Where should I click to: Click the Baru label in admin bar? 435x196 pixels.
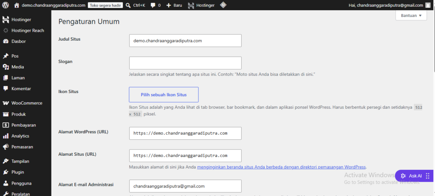pos(178,5)
